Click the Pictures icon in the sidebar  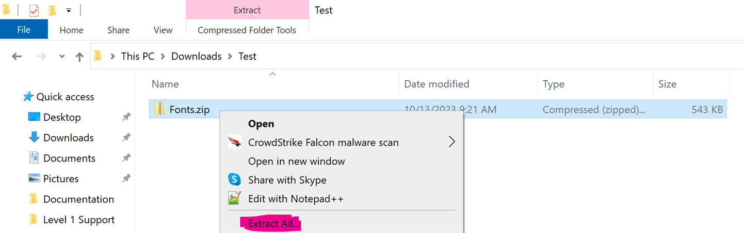[34, 178]
